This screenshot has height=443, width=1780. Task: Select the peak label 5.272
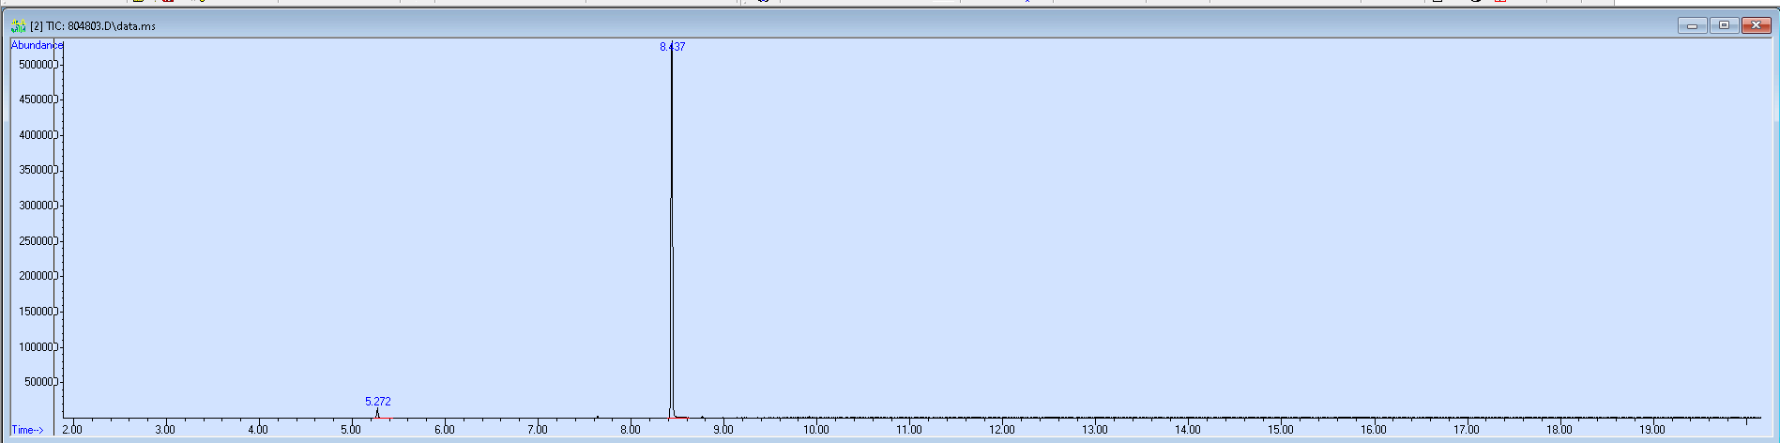click(378, 402)
